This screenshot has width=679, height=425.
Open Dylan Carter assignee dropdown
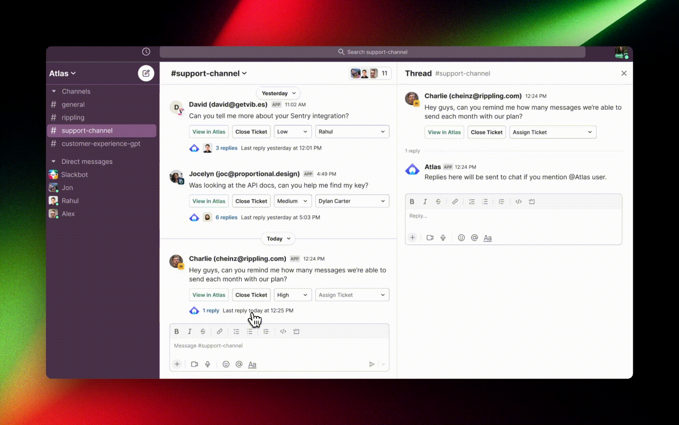click(352, 201)
